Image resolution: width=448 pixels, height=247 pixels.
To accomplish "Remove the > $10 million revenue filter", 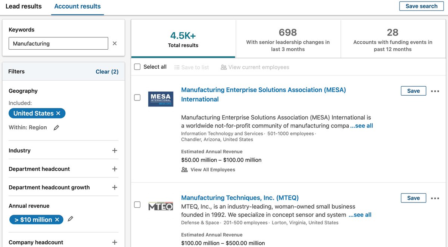I will click(x=57, y=220).
